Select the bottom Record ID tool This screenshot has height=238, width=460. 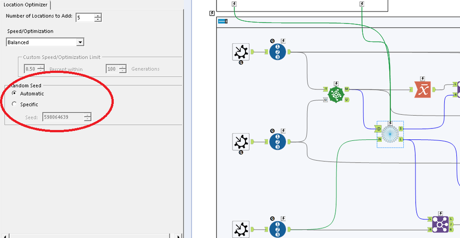(x=278, y=230)
